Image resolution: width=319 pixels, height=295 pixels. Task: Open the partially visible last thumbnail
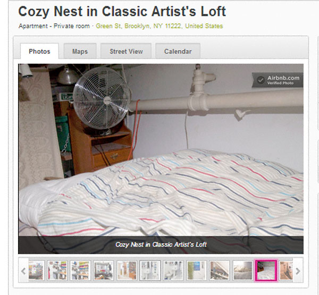(287, 271)
